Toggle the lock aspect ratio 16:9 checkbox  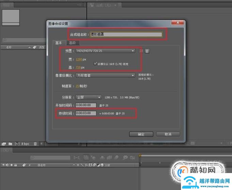point(95,64)
